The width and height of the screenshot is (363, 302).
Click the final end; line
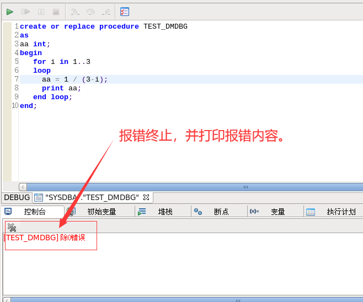pos(28,106)
